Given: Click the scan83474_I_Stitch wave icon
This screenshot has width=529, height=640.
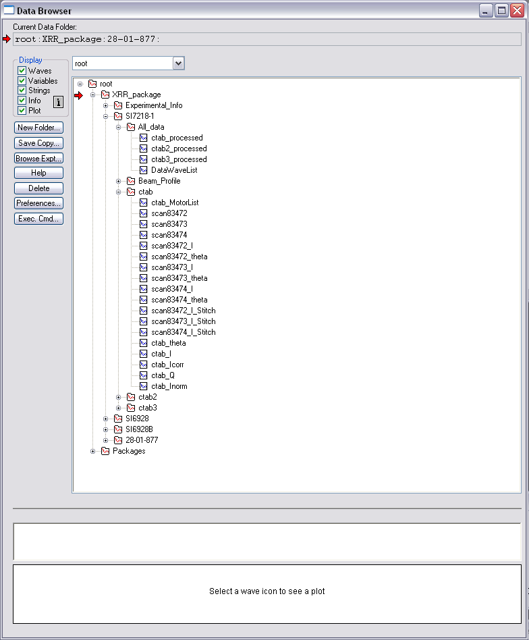Looking at the screenshot, I should pyautogui.click(x=144, y=332).
